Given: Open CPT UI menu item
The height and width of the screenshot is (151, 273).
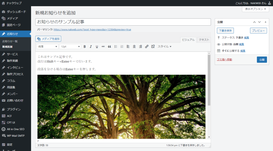Looking at the screenshot, I should pyautogui.click(x=15, y=123).
